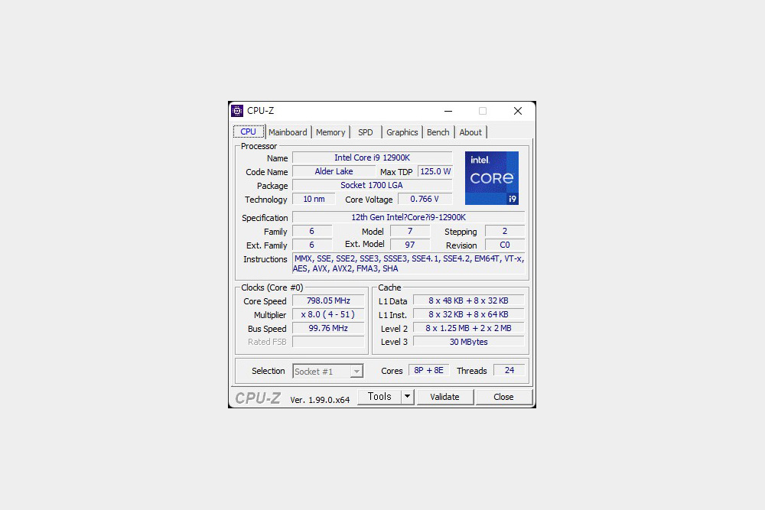
Task: Click the L1 Data value '8 x 48 KB + 8 x 32 KB'
Action: pyautogui.click(x=468, y=300)
